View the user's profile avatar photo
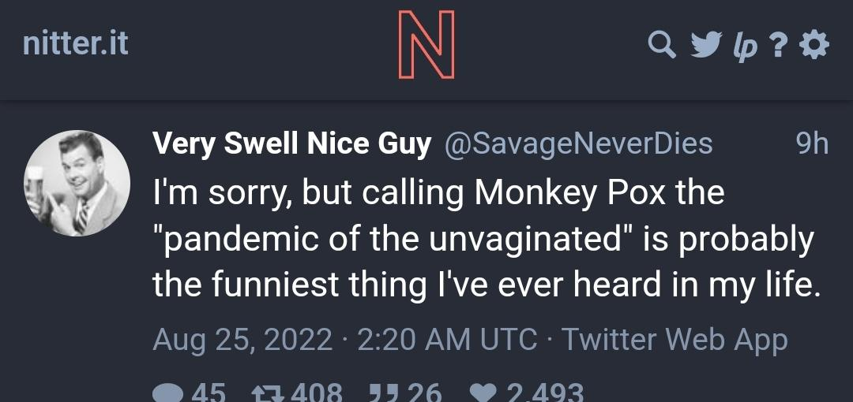 click(77, 183)
